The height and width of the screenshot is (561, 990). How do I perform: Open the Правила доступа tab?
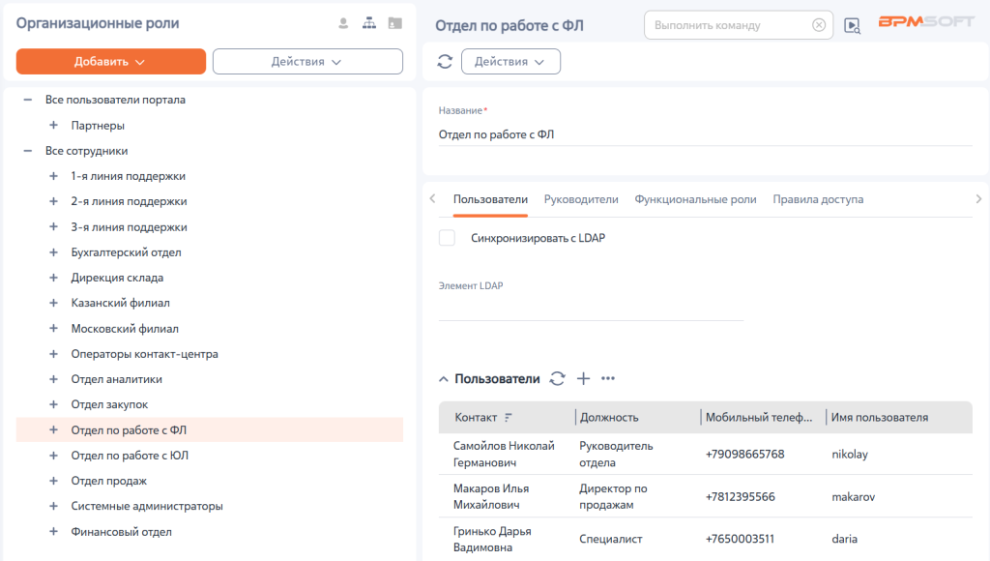pyautogui.click(x=818, y=199)
